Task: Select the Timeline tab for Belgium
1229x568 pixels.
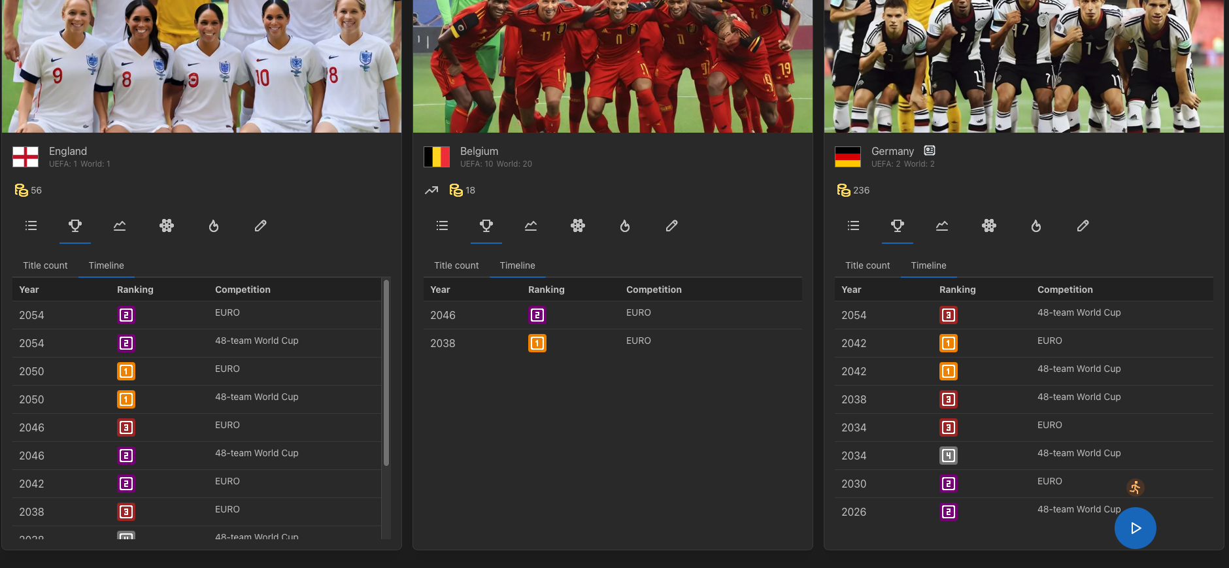Action: click(x=518, y=265)
